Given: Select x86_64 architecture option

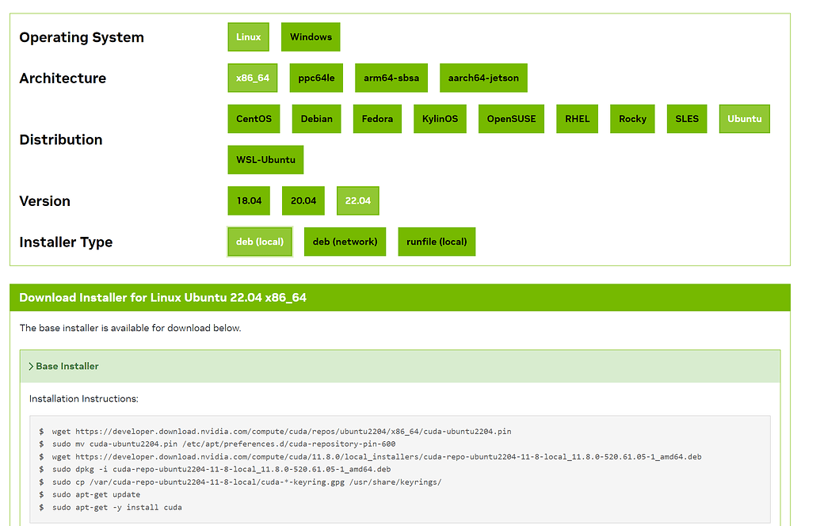Looking at the screenshot, I should [x=252, y=78].
